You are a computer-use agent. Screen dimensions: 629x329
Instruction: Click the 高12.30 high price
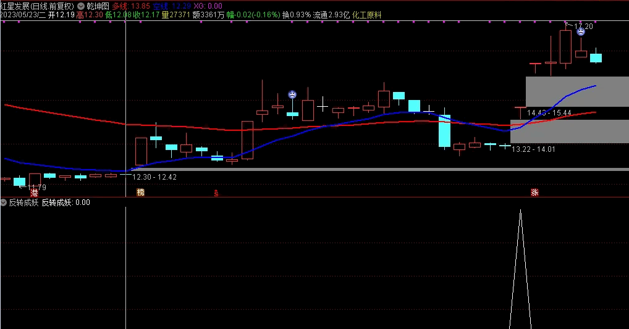tap(90, 15)
